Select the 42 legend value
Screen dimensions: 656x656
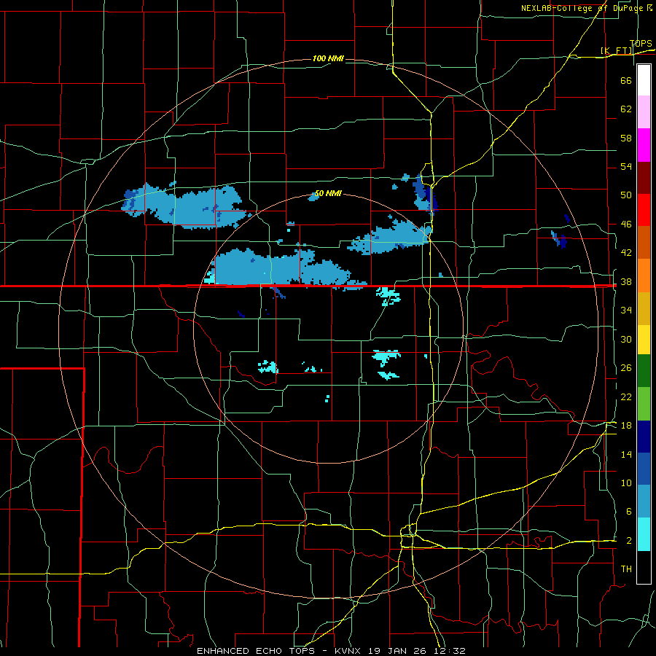tap(626, 253)
